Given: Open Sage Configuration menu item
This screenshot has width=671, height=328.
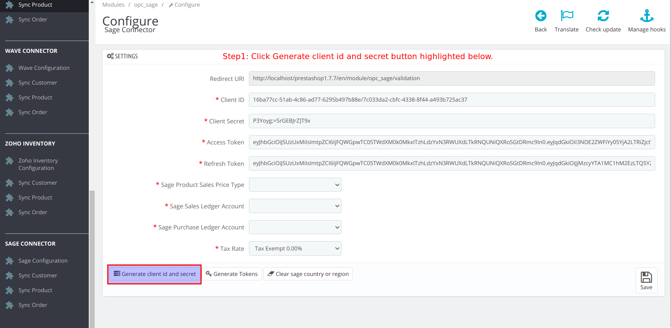Looking at the screenshot, I should 43,261.
